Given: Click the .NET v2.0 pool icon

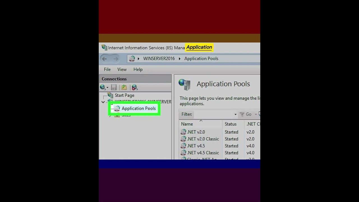Looking at the screenshot, I should [x=183, y=132].
